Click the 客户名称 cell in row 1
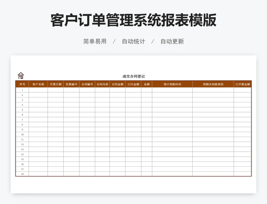 [x=38, y=90]
